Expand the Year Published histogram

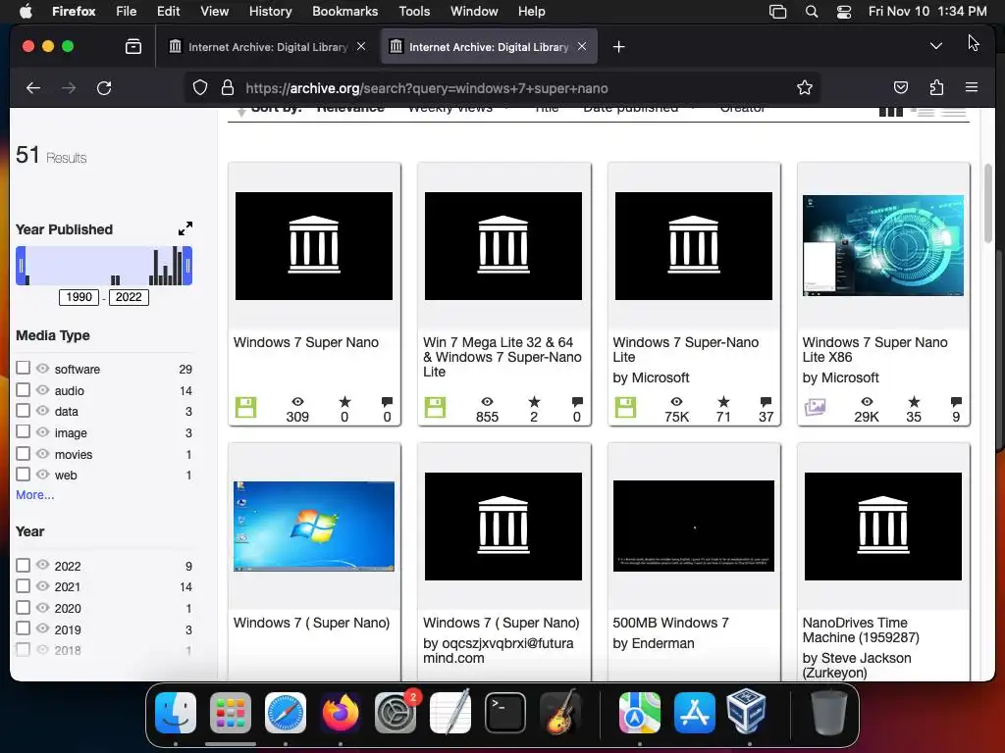(x=185, y=228)
